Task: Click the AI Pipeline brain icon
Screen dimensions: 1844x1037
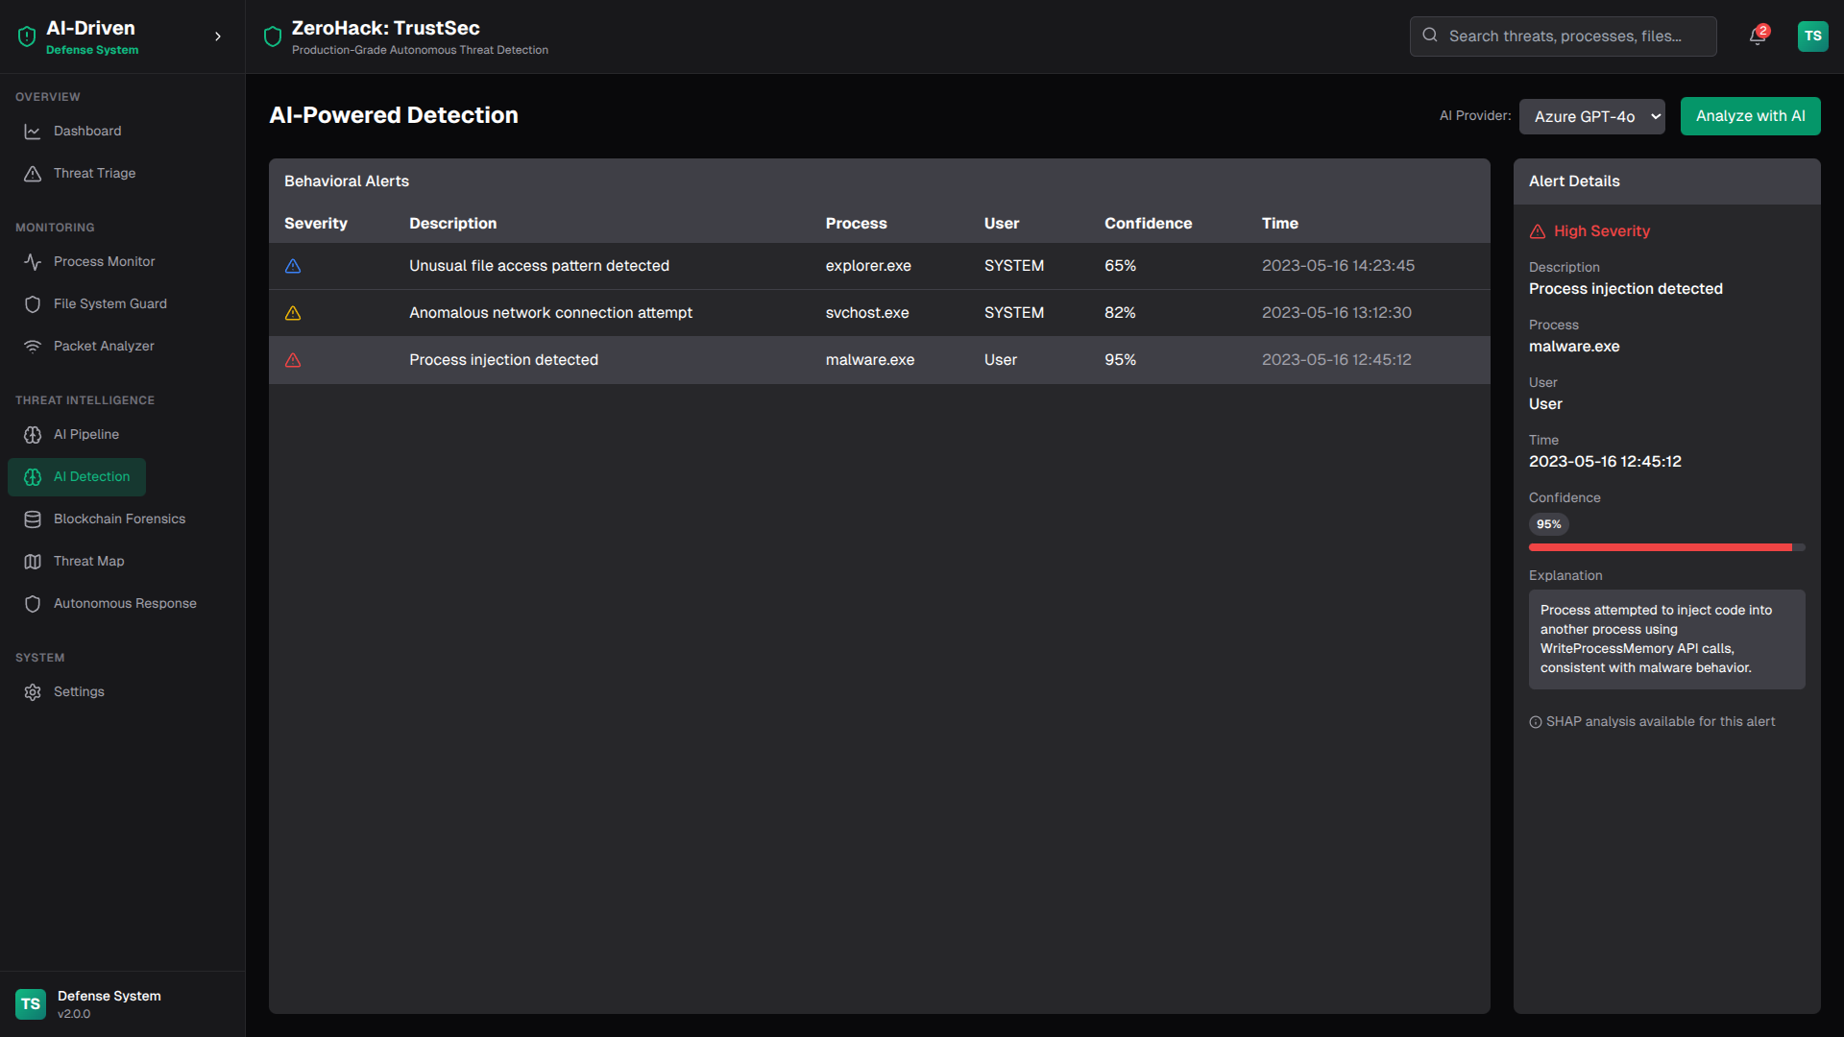Action: tap(33, 435)
